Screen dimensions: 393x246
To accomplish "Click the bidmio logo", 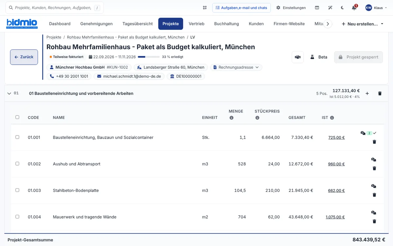I will [x=22, y=24].
